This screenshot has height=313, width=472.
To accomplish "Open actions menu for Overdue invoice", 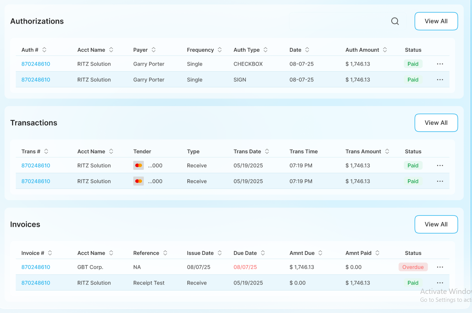I will [440, 267].
